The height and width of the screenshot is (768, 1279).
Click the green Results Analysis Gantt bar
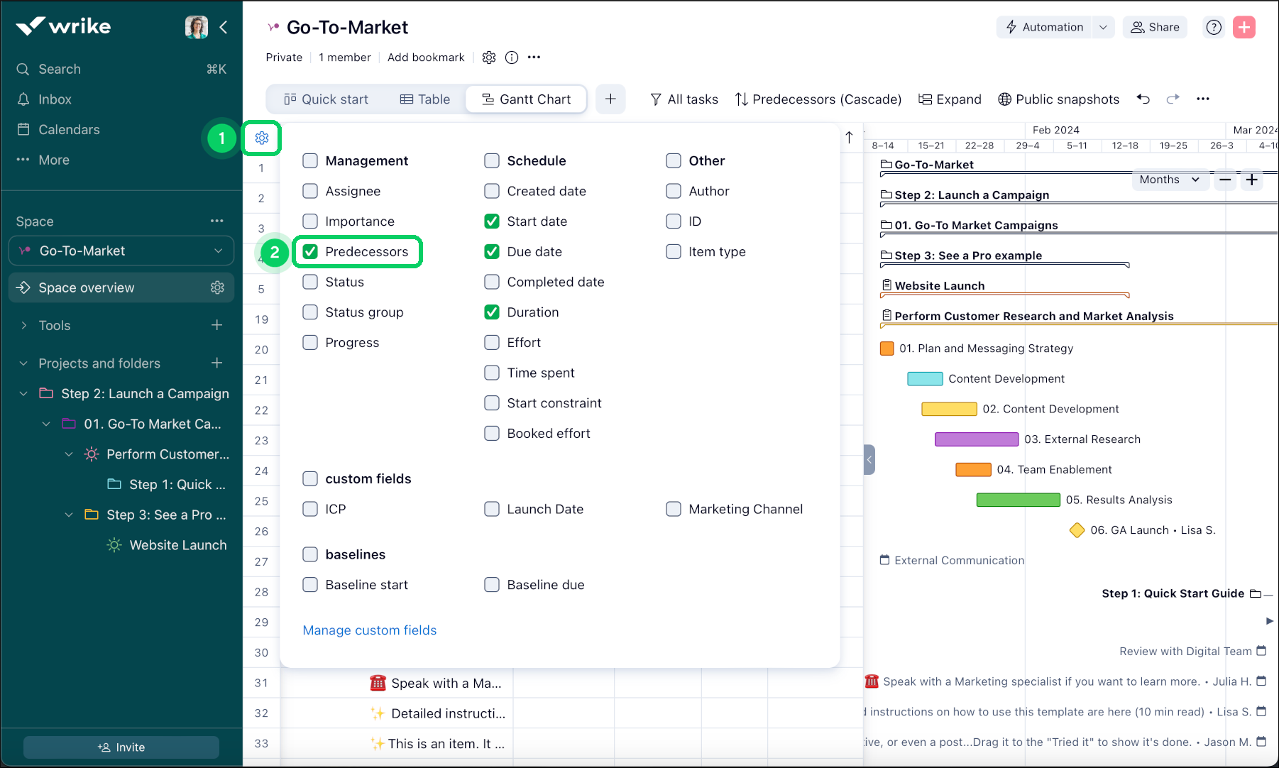point(1018,500)
